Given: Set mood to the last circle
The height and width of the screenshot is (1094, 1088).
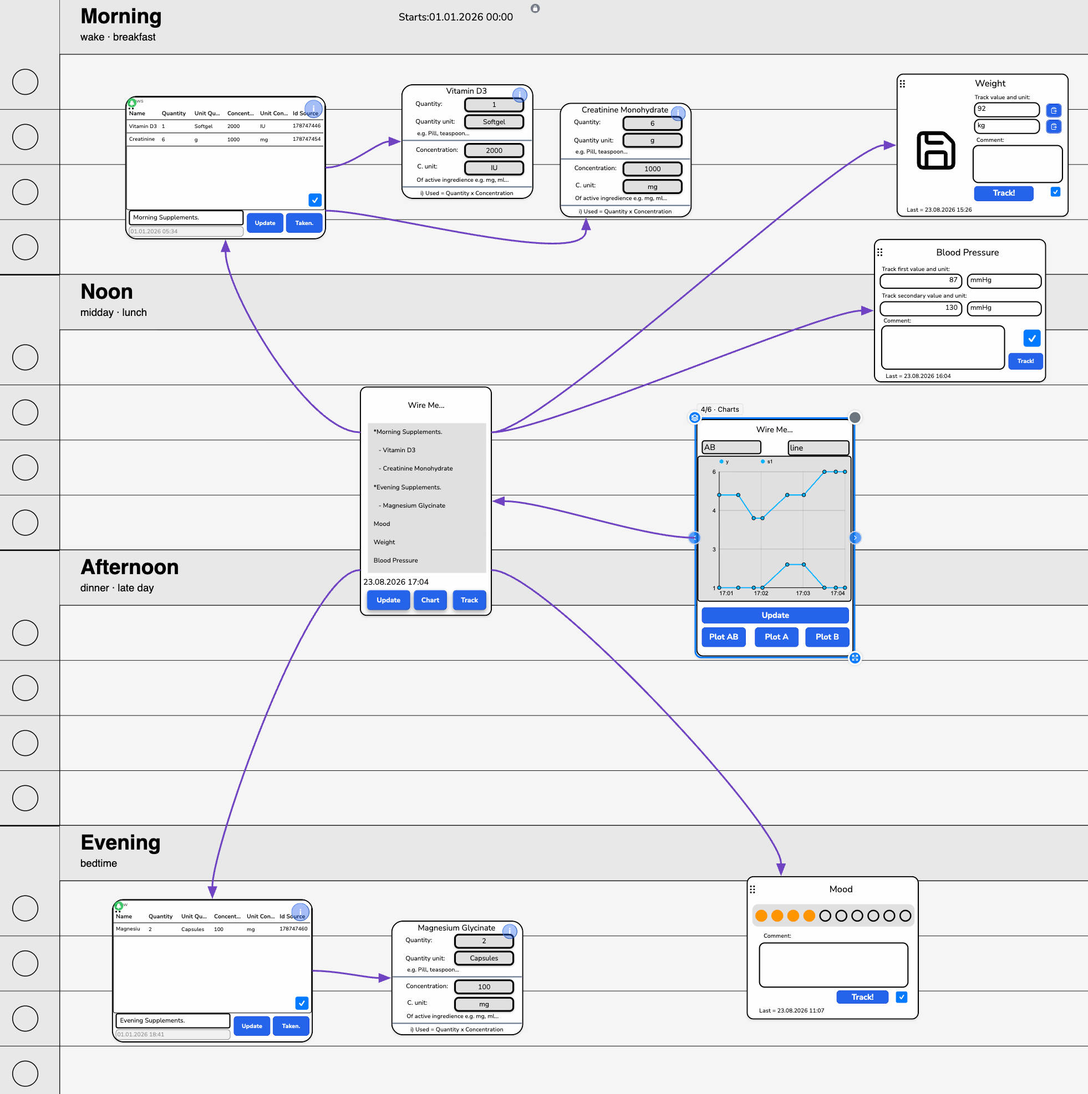Looking at the screenshot, I should [905, 916].
